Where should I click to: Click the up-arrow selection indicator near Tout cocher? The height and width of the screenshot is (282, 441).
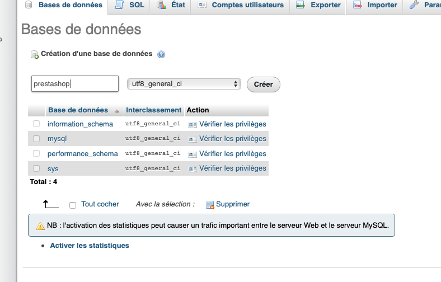[x=50, y=204]
